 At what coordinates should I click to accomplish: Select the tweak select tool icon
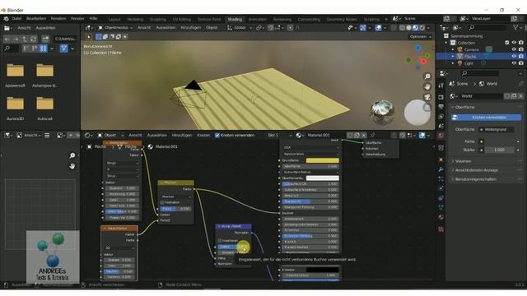(89, 37)
